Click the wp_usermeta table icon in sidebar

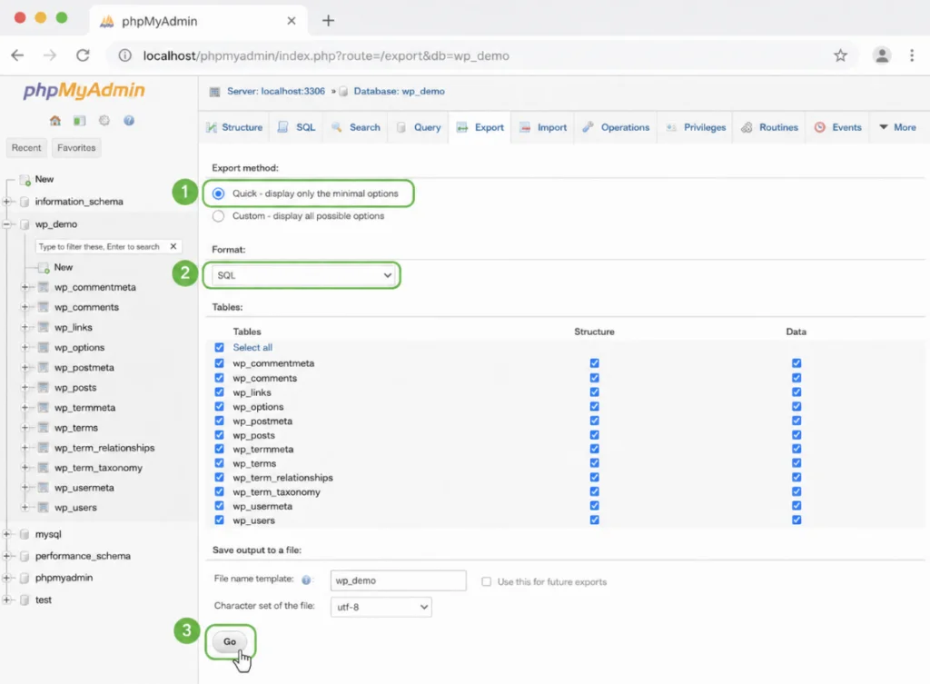[x=44, y=487]
